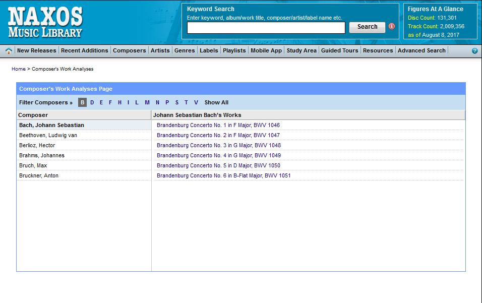Screen dimensions: 482x303
Task: Open the Mobile App page
Action: [266, 50]
